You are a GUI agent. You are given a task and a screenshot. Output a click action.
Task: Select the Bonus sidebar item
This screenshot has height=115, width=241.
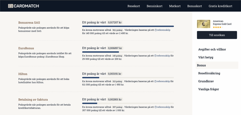tap(201, 65)
